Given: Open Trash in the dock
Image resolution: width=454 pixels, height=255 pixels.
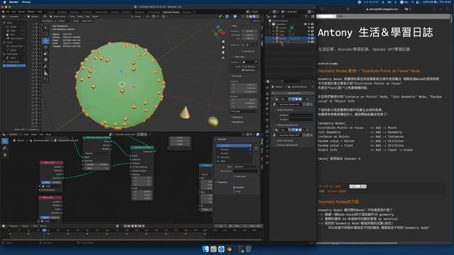Looking at the screenshot, I should 248,249.
